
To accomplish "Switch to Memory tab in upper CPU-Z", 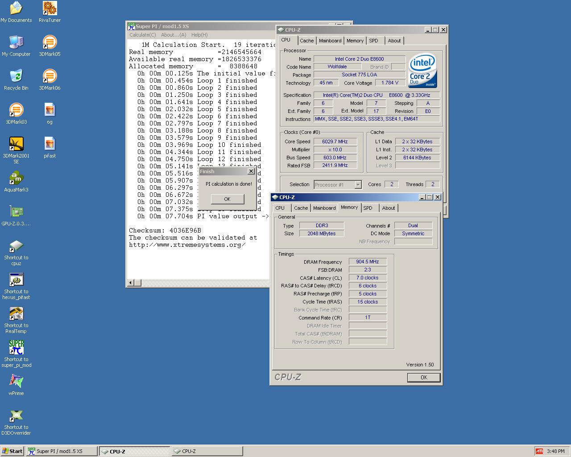I will [355, 41].
